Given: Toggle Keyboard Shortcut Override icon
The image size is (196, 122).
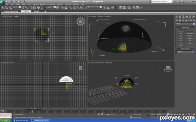Looking at the screenshot, I should (x=66, y=8).
